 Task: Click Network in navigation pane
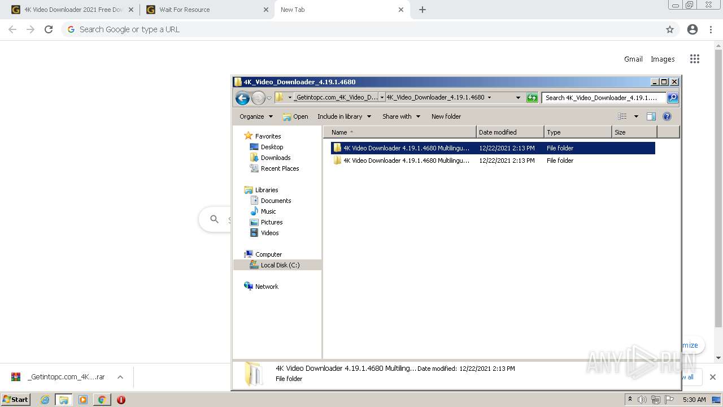(x=261, y=287)
